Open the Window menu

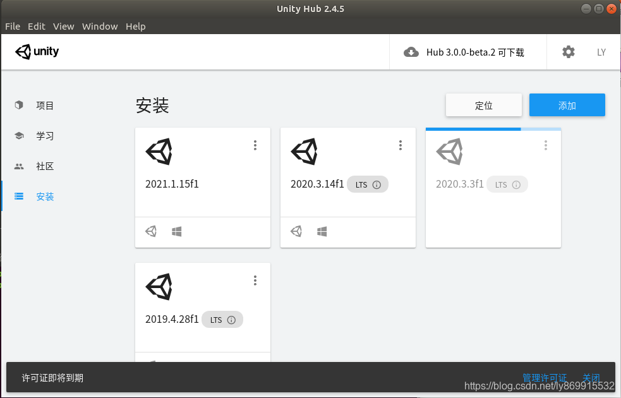(x=100, y=26)
